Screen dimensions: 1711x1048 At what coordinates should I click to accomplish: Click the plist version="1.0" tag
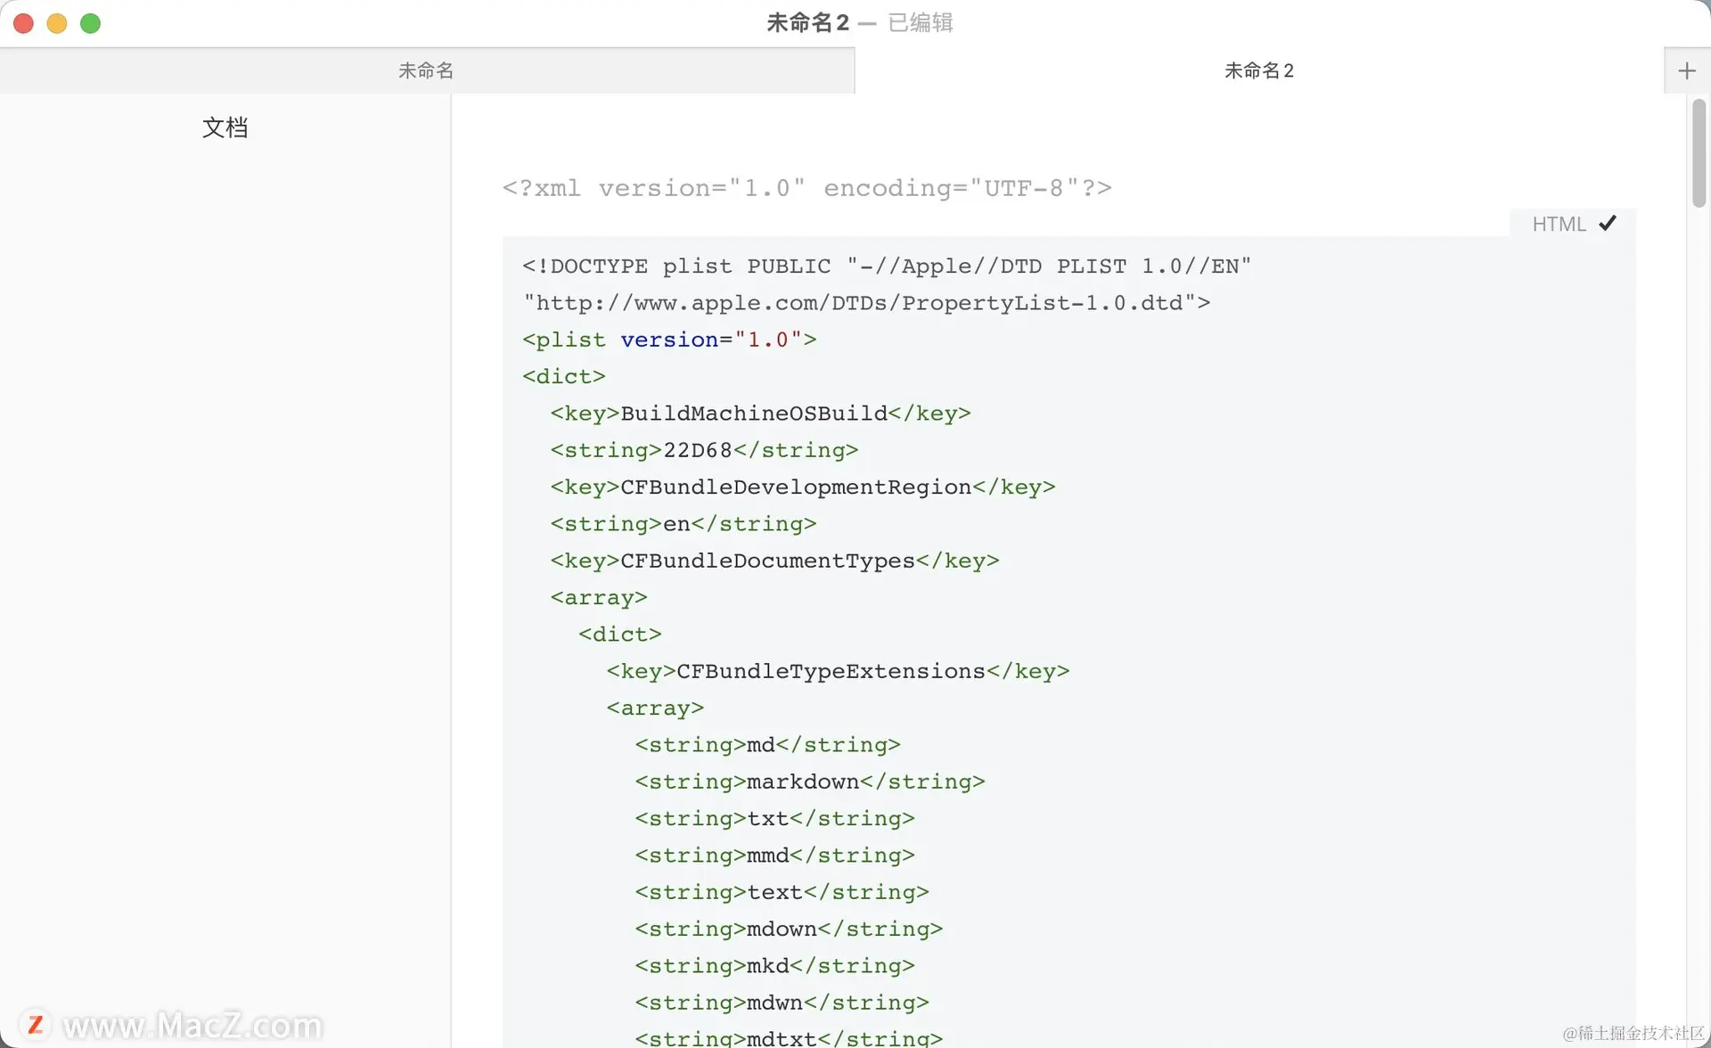668,340
